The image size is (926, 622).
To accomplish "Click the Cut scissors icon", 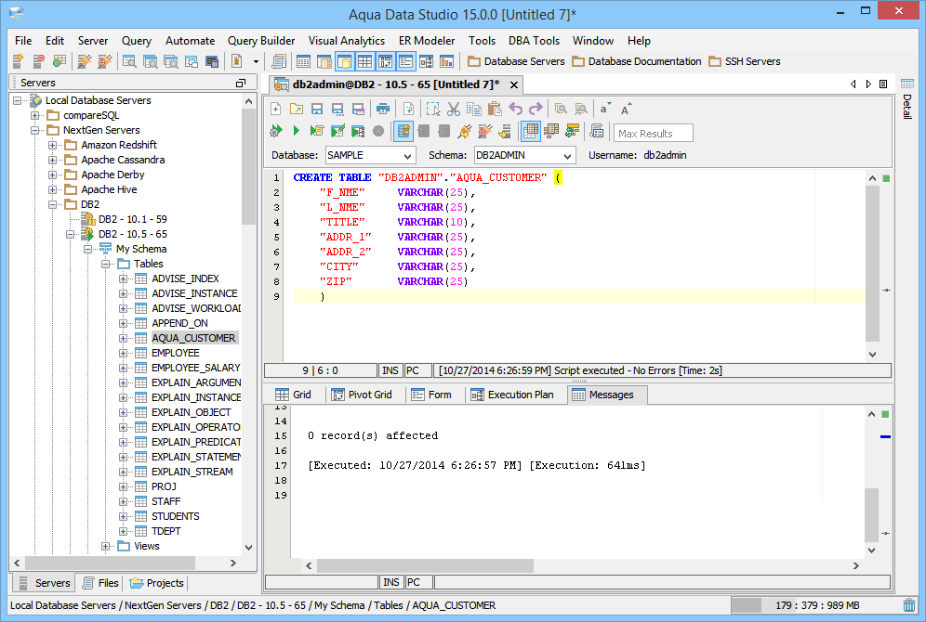I will point(454,109).
